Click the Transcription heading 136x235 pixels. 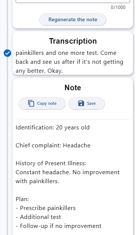(x=73, y=41)
